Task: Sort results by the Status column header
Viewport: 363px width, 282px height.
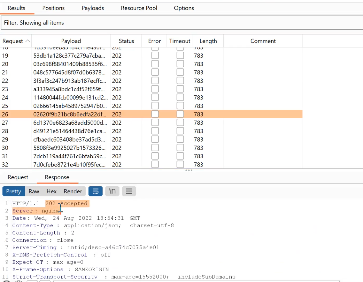Action: click(126, 41)
